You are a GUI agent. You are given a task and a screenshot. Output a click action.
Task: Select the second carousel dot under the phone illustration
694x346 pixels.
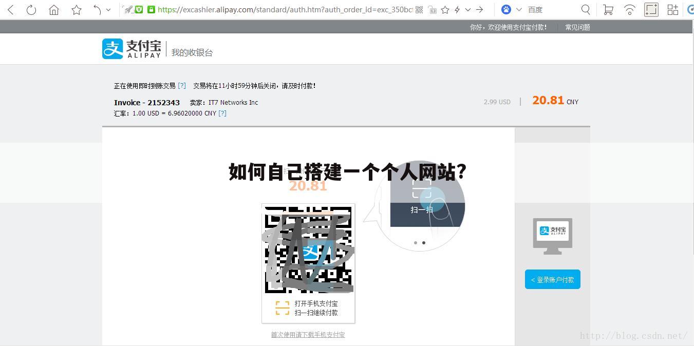(x=424, y=243)
